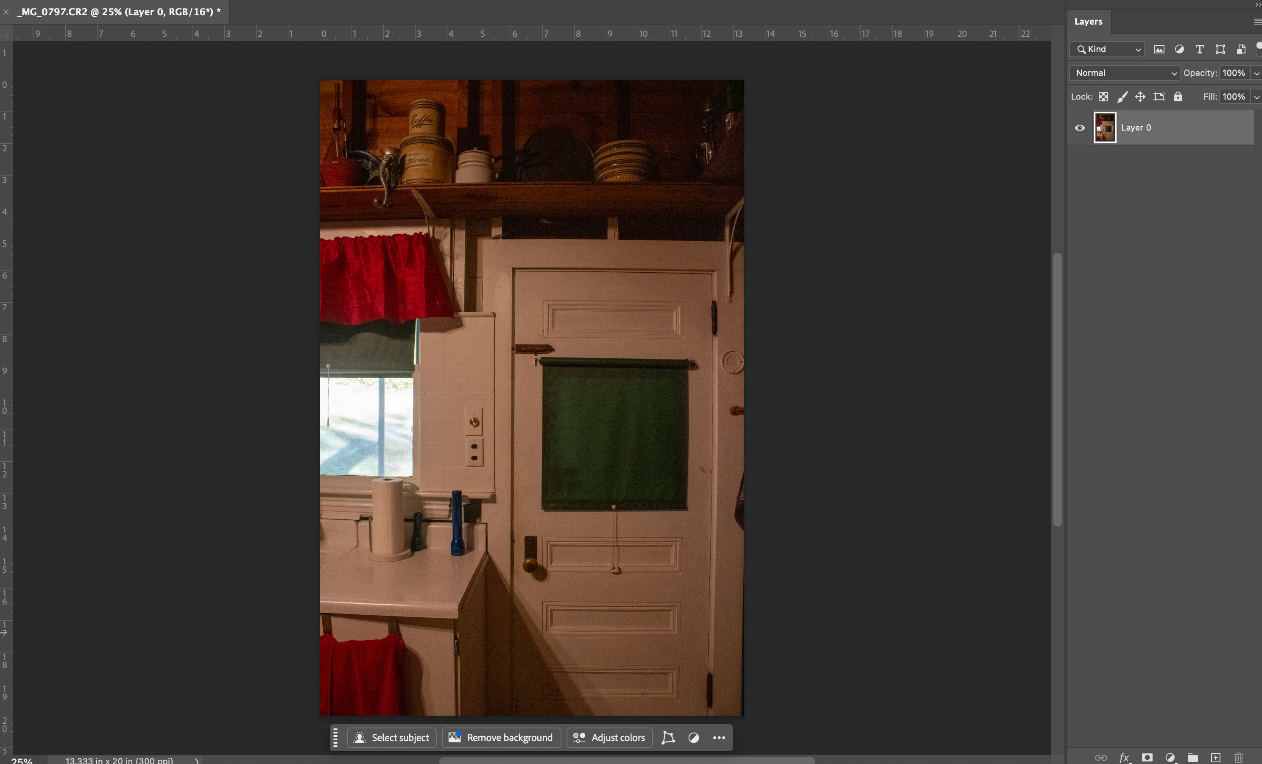Viewport: 1262px width, 764px height.
Task: Create new fill or adjustment layer
Action: [1170, 757]
